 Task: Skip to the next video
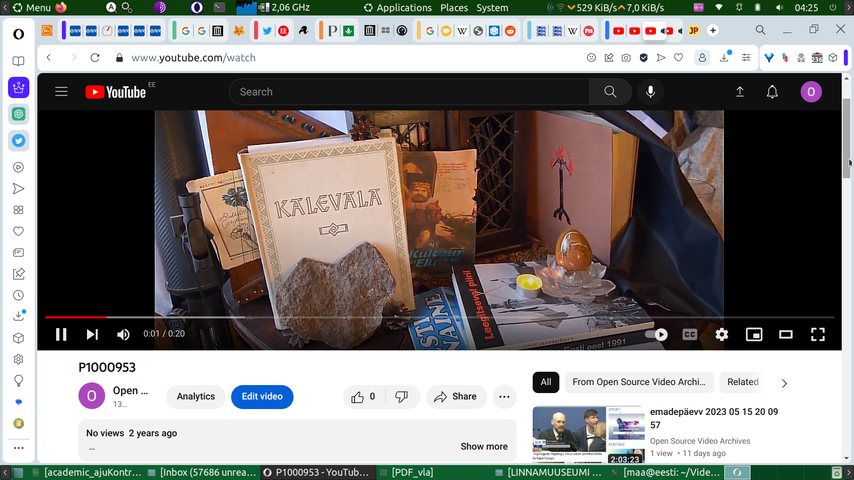click(92, 334)
